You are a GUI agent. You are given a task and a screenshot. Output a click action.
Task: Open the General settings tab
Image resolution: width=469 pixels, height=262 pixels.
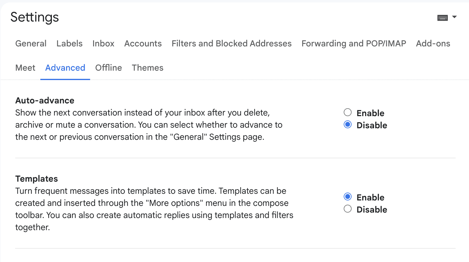coord(31,44)
